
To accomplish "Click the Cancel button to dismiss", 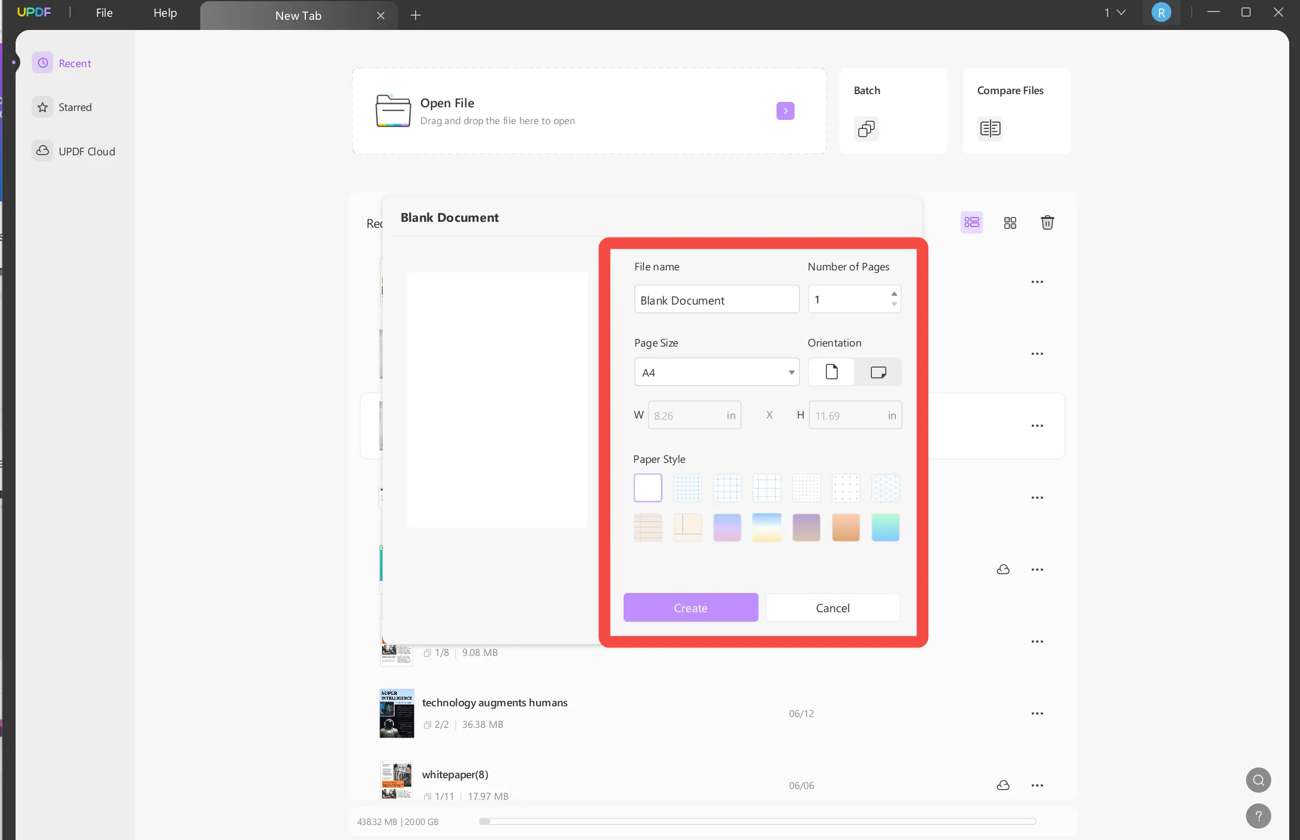I will click(832, 607).
